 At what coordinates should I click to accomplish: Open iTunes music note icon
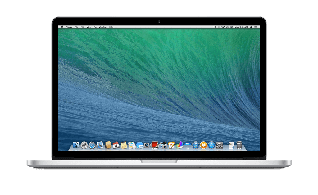(x=196, y=145)
